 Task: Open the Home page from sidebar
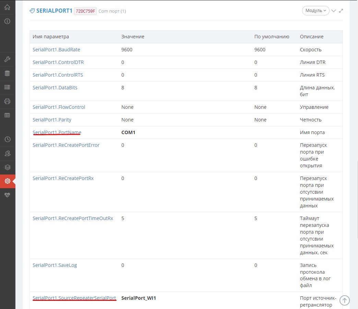pos(7,7)
